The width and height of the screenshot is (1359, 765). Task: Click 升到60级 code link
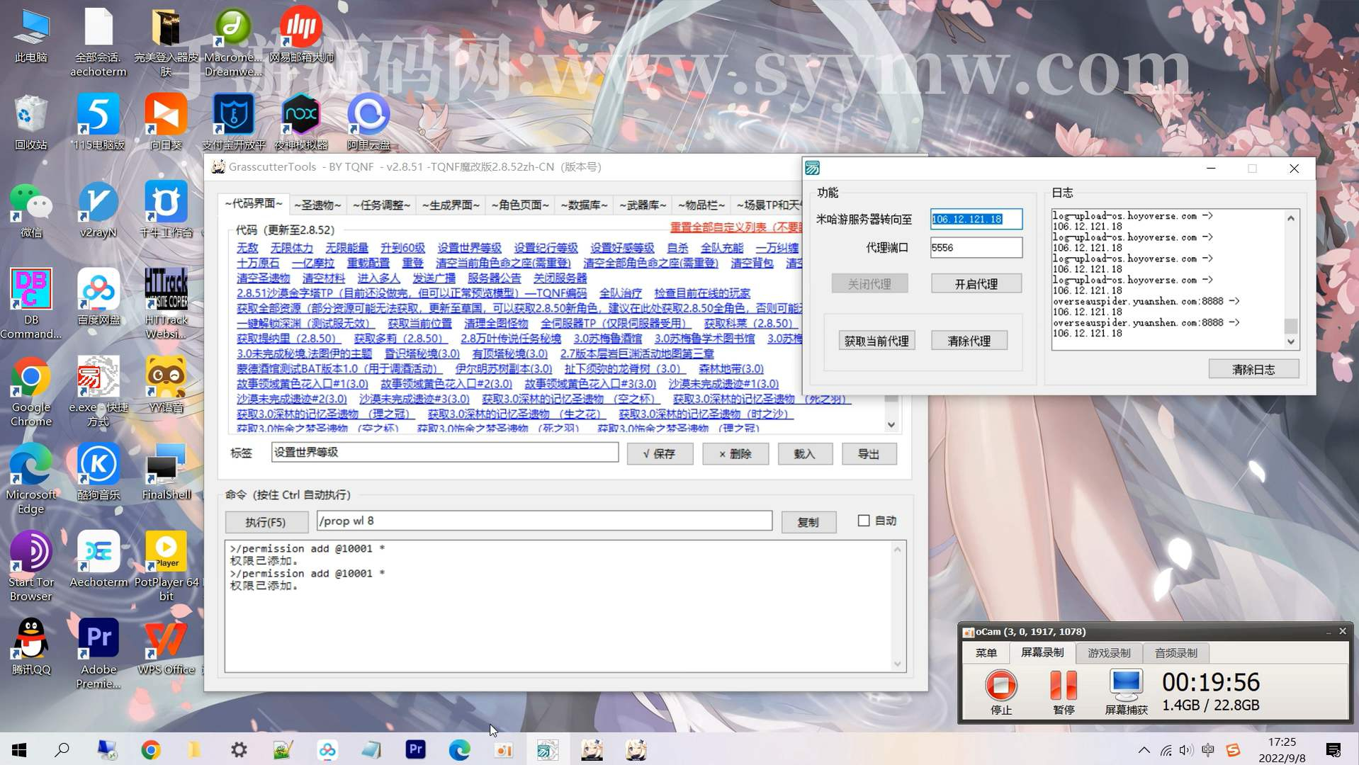[402, 248]
